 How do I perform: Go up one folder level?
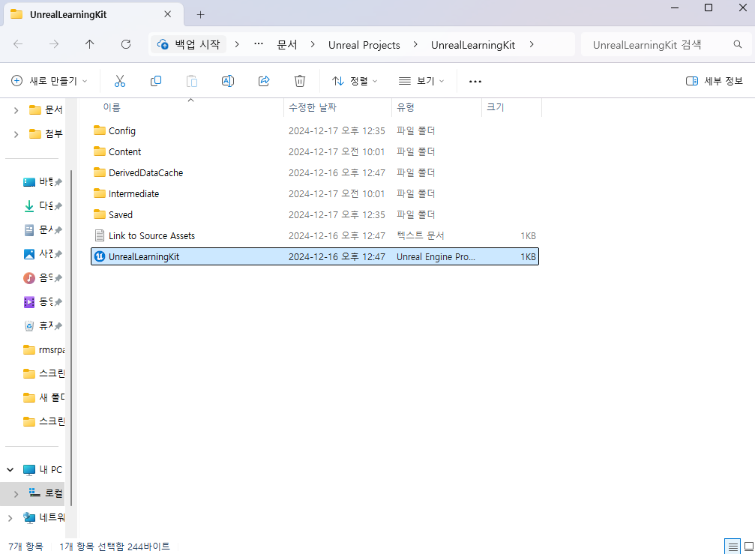coord(89,44)
